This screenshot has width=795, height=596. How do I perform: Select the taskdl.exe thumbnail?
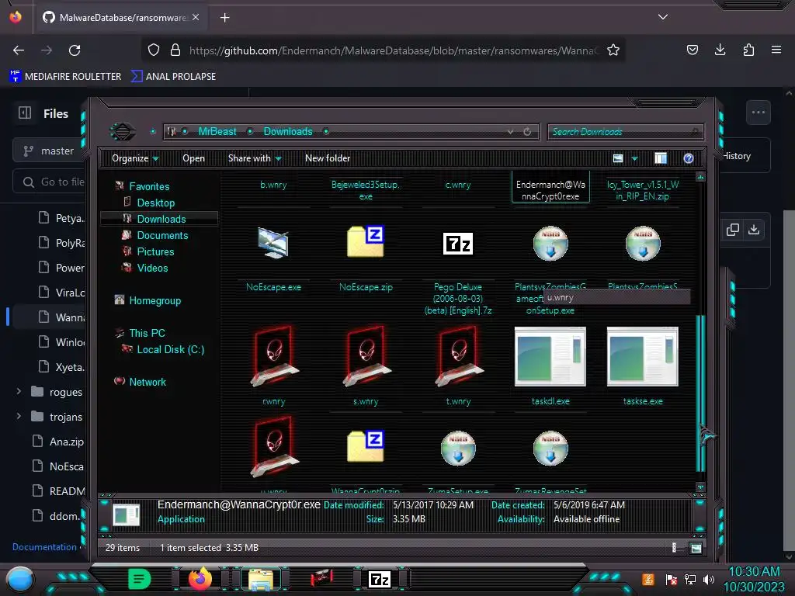coord(550,357)
